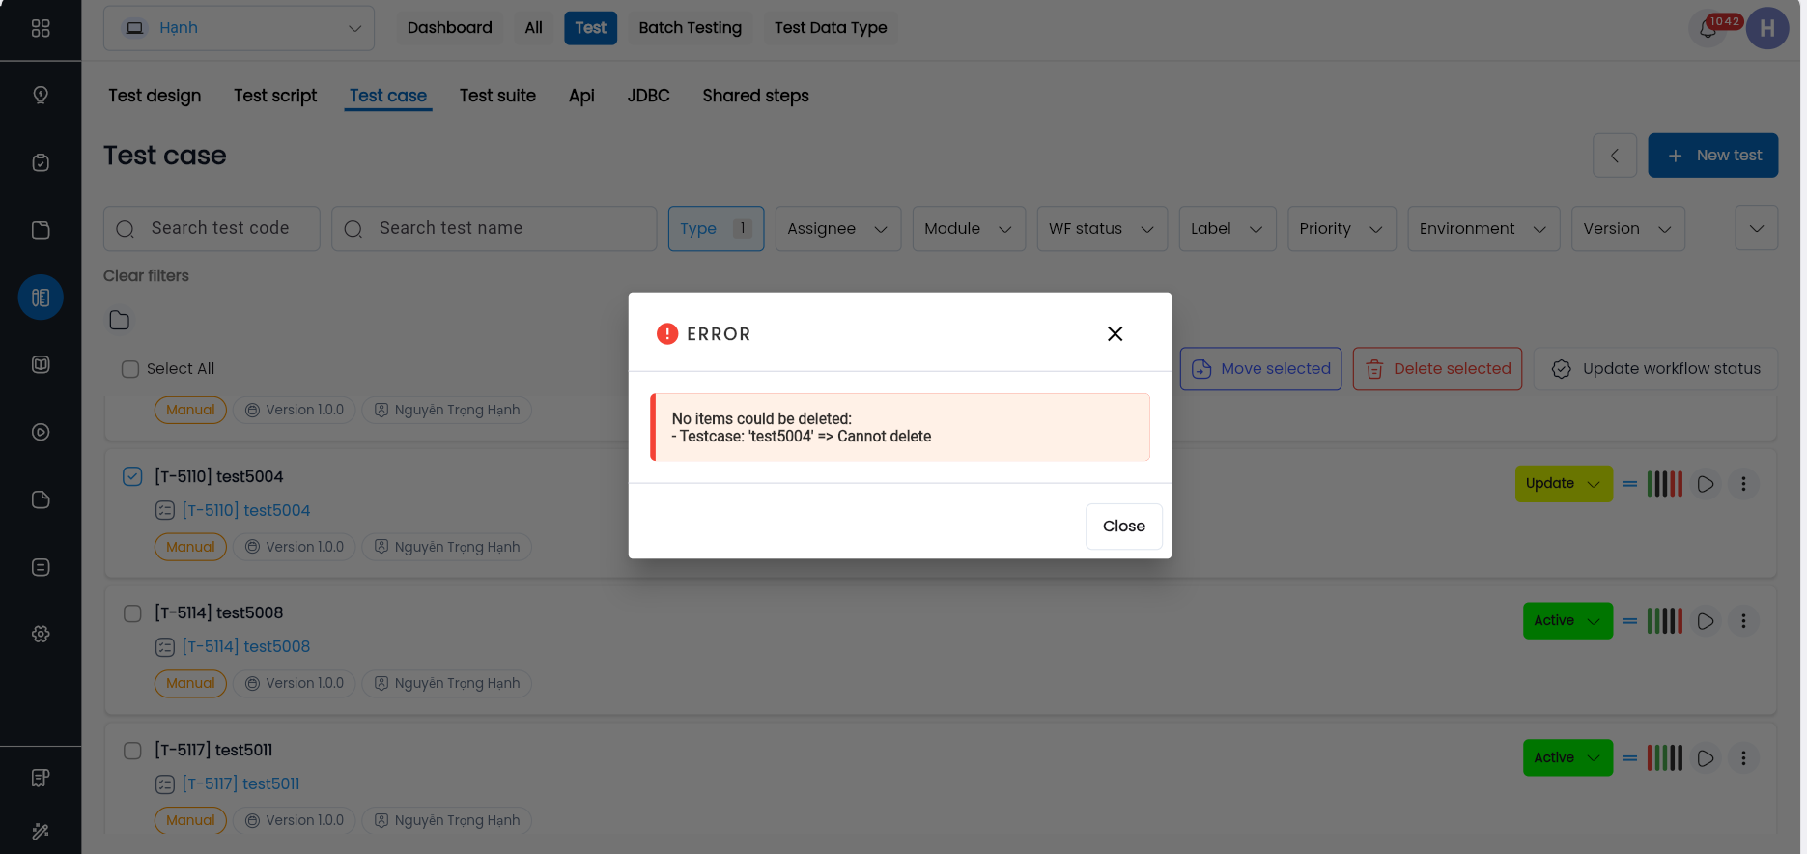Click the lightbulb icon in sidebar
Viewport: 1807px width, 854px height.
click(x=41, y=95)
